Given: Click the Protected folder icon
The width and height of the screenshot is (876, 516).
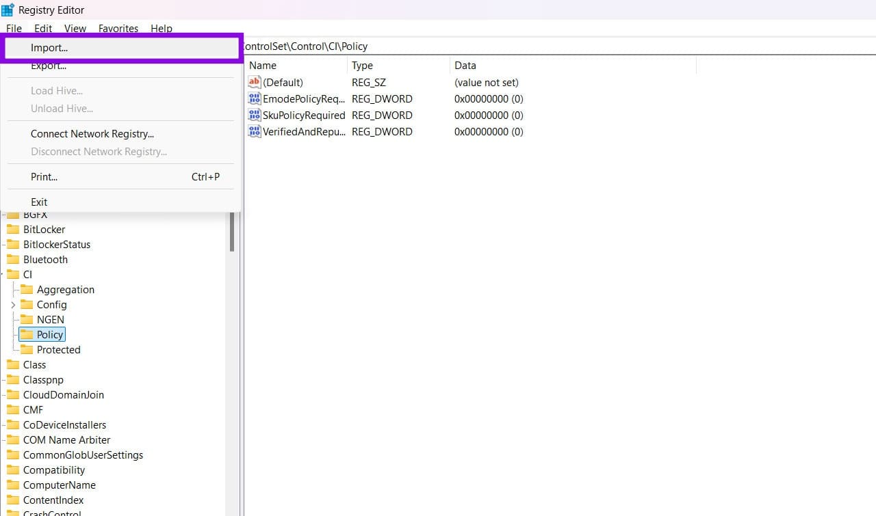Looking at the screenshot, I should click(27, 349).
